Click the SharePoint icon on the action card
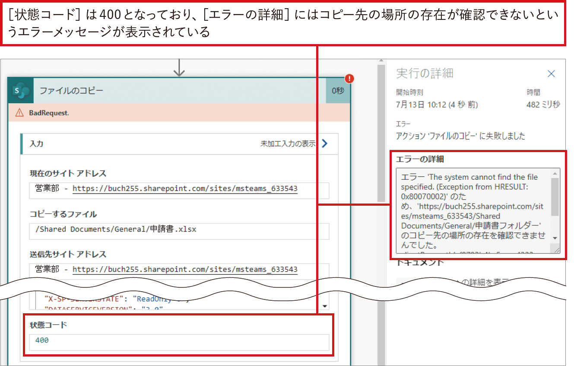574x366 pixels. pos(21,91)
